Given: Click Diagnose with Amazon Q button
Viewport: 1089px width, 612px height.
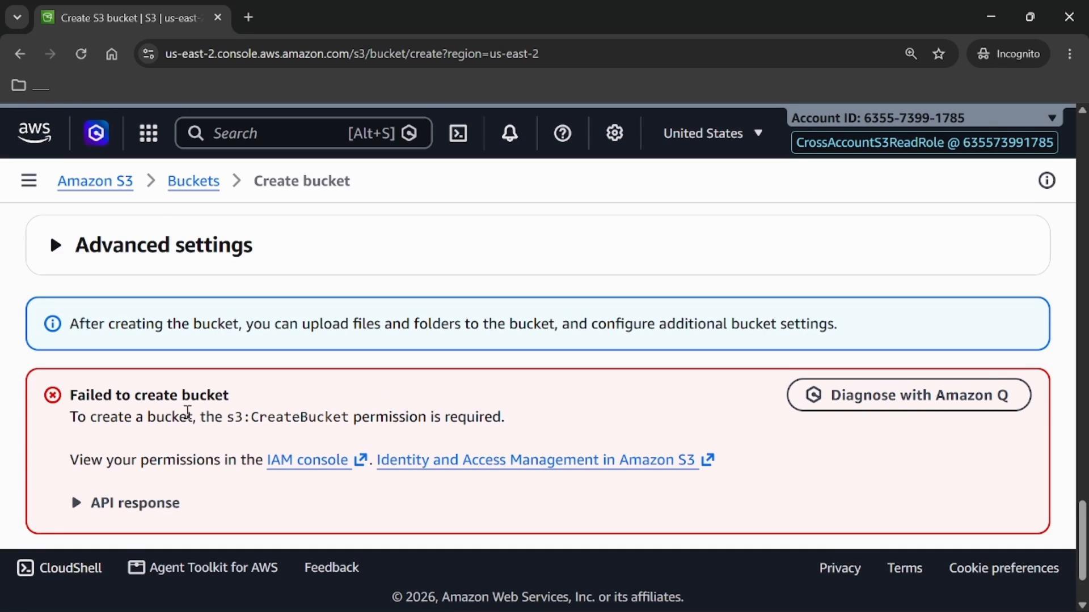Looking at the screenshot, I should pos(909,395).
